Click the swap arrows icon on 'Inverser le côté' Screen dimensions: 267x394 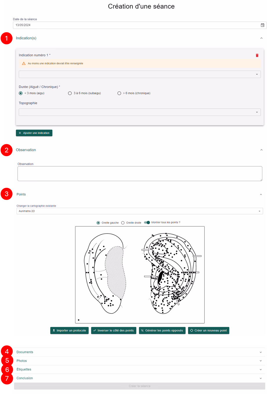click(x=95, y=331)
